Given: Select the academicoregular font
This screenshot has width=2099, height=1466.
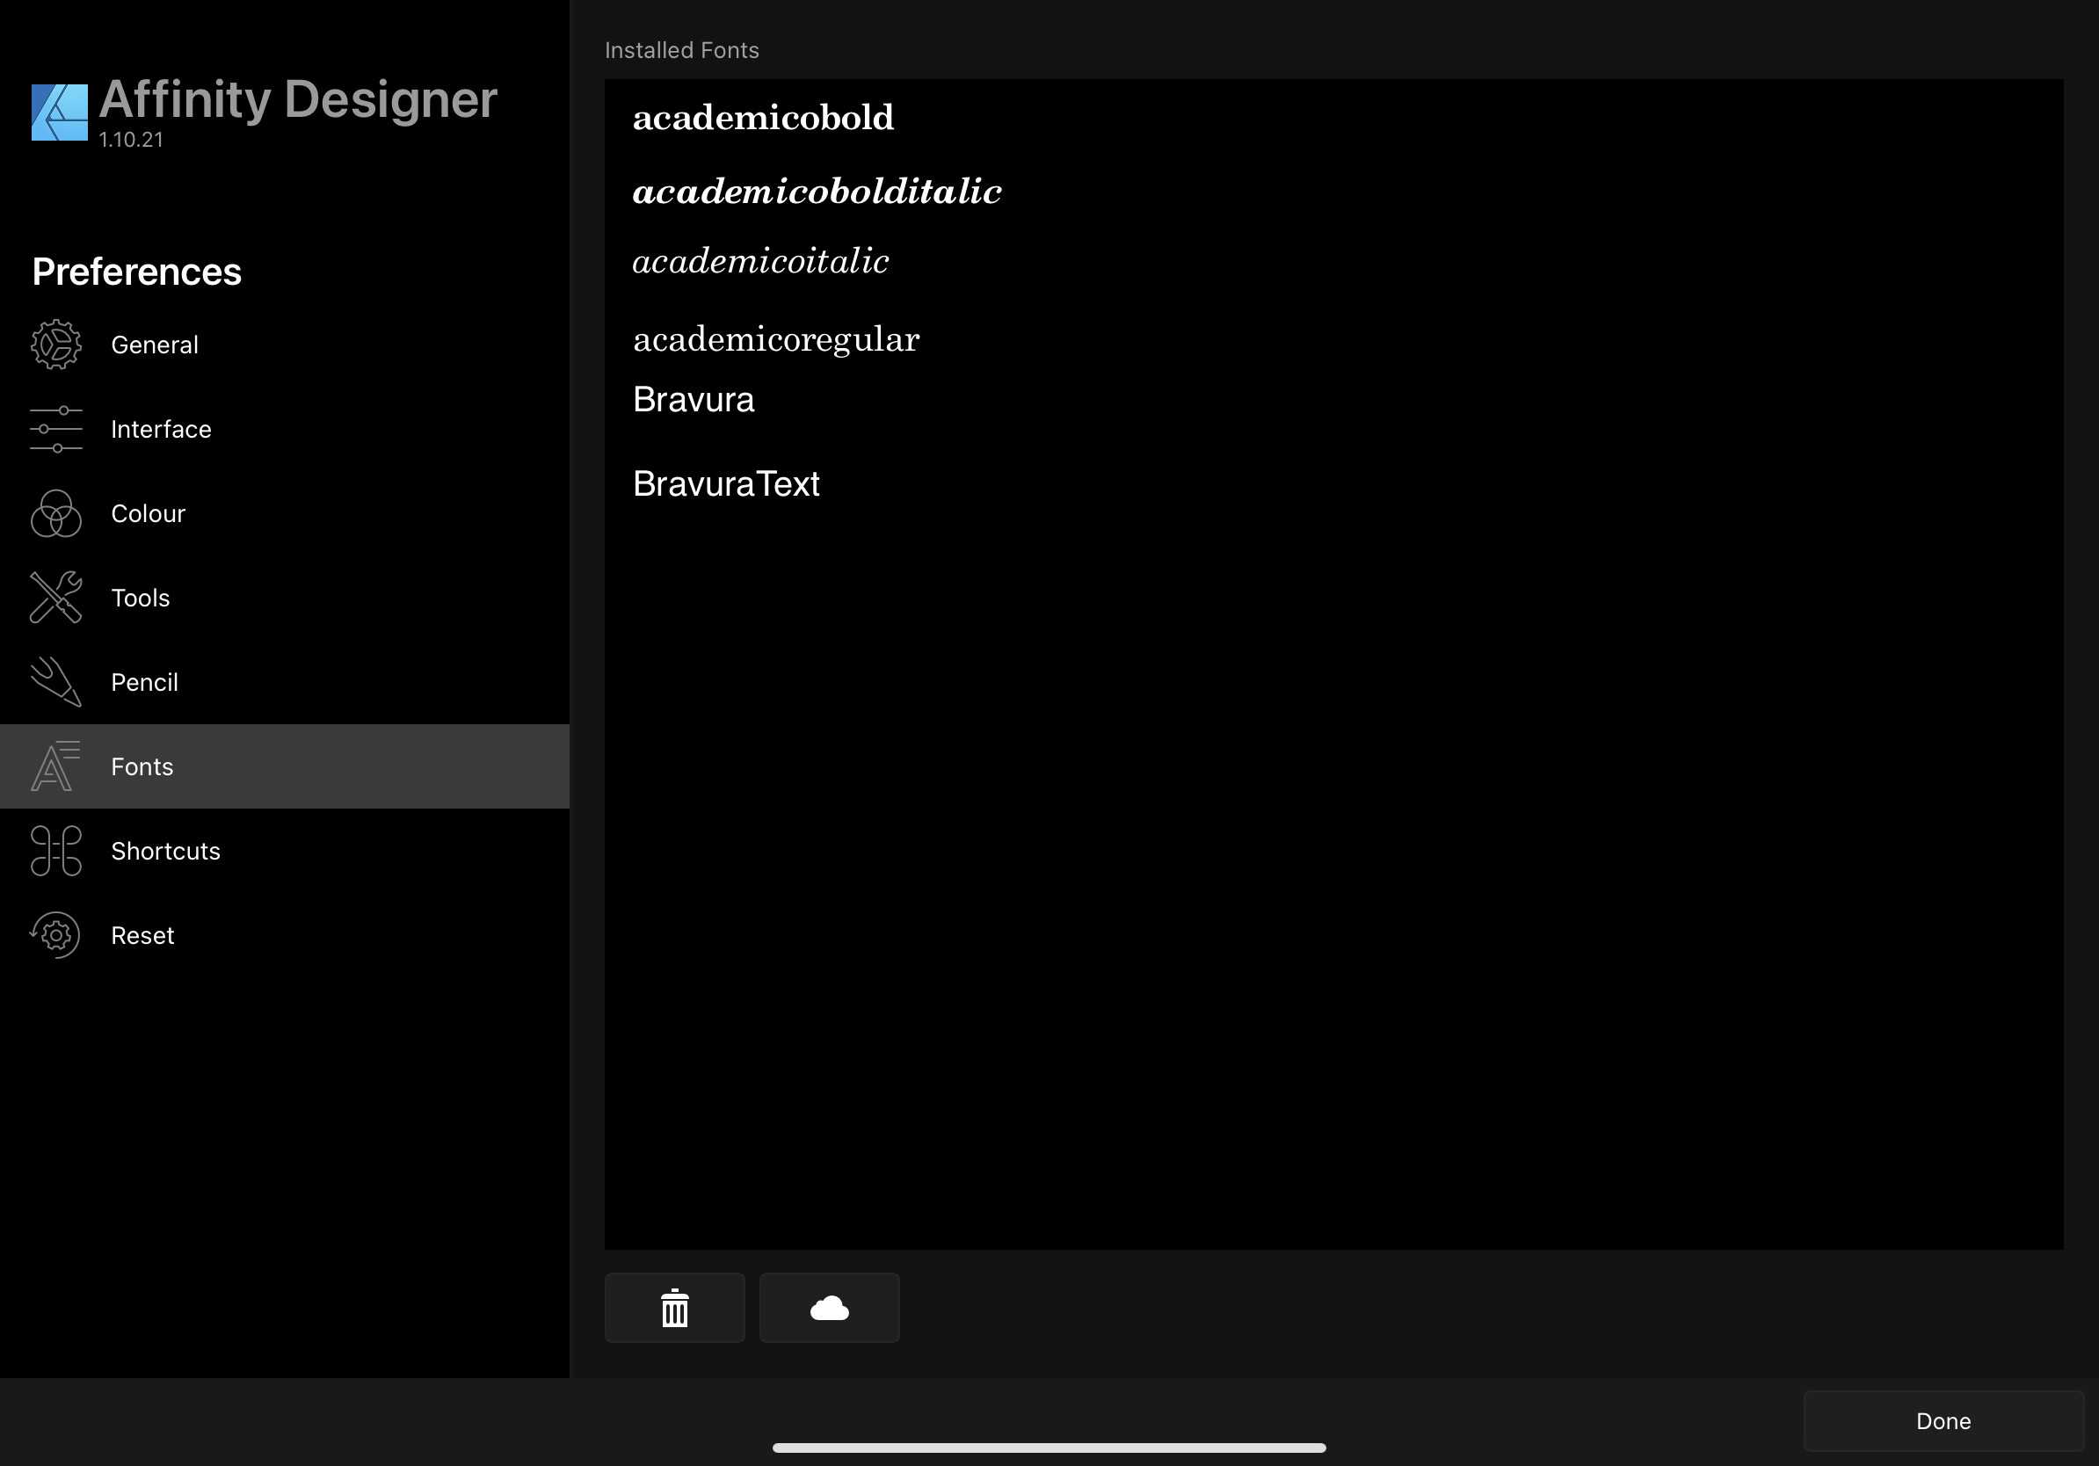Looking at the screenshot, I should [775, 339].
